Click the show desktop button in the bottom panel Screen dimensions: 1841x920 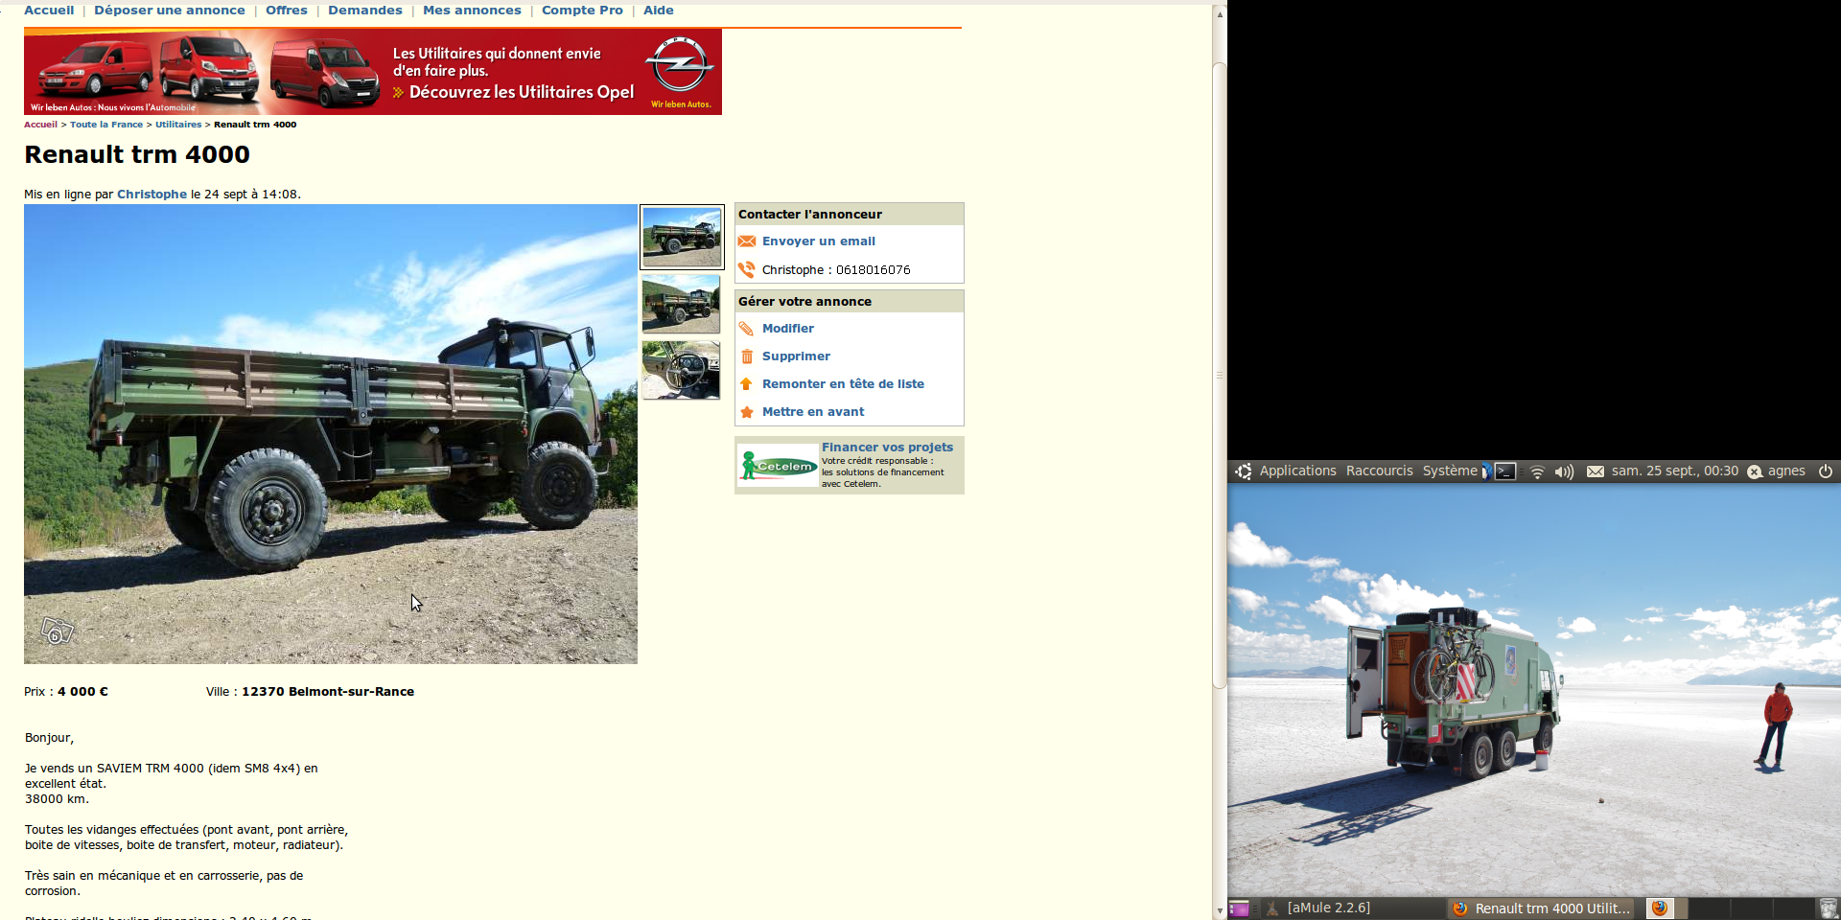point(1239,908)
